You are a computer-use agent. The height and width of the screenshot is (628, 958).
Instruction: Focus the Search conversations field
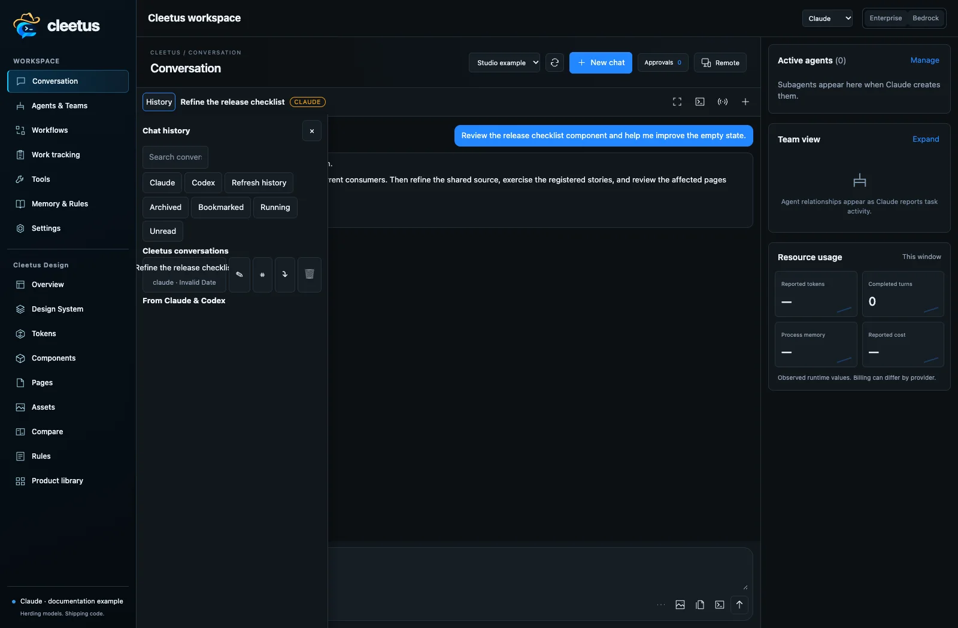point(175,157)
